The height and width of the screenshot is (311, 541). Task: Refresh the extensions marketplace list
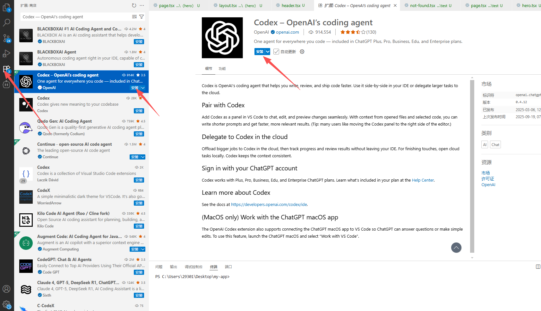coord(134,5)
